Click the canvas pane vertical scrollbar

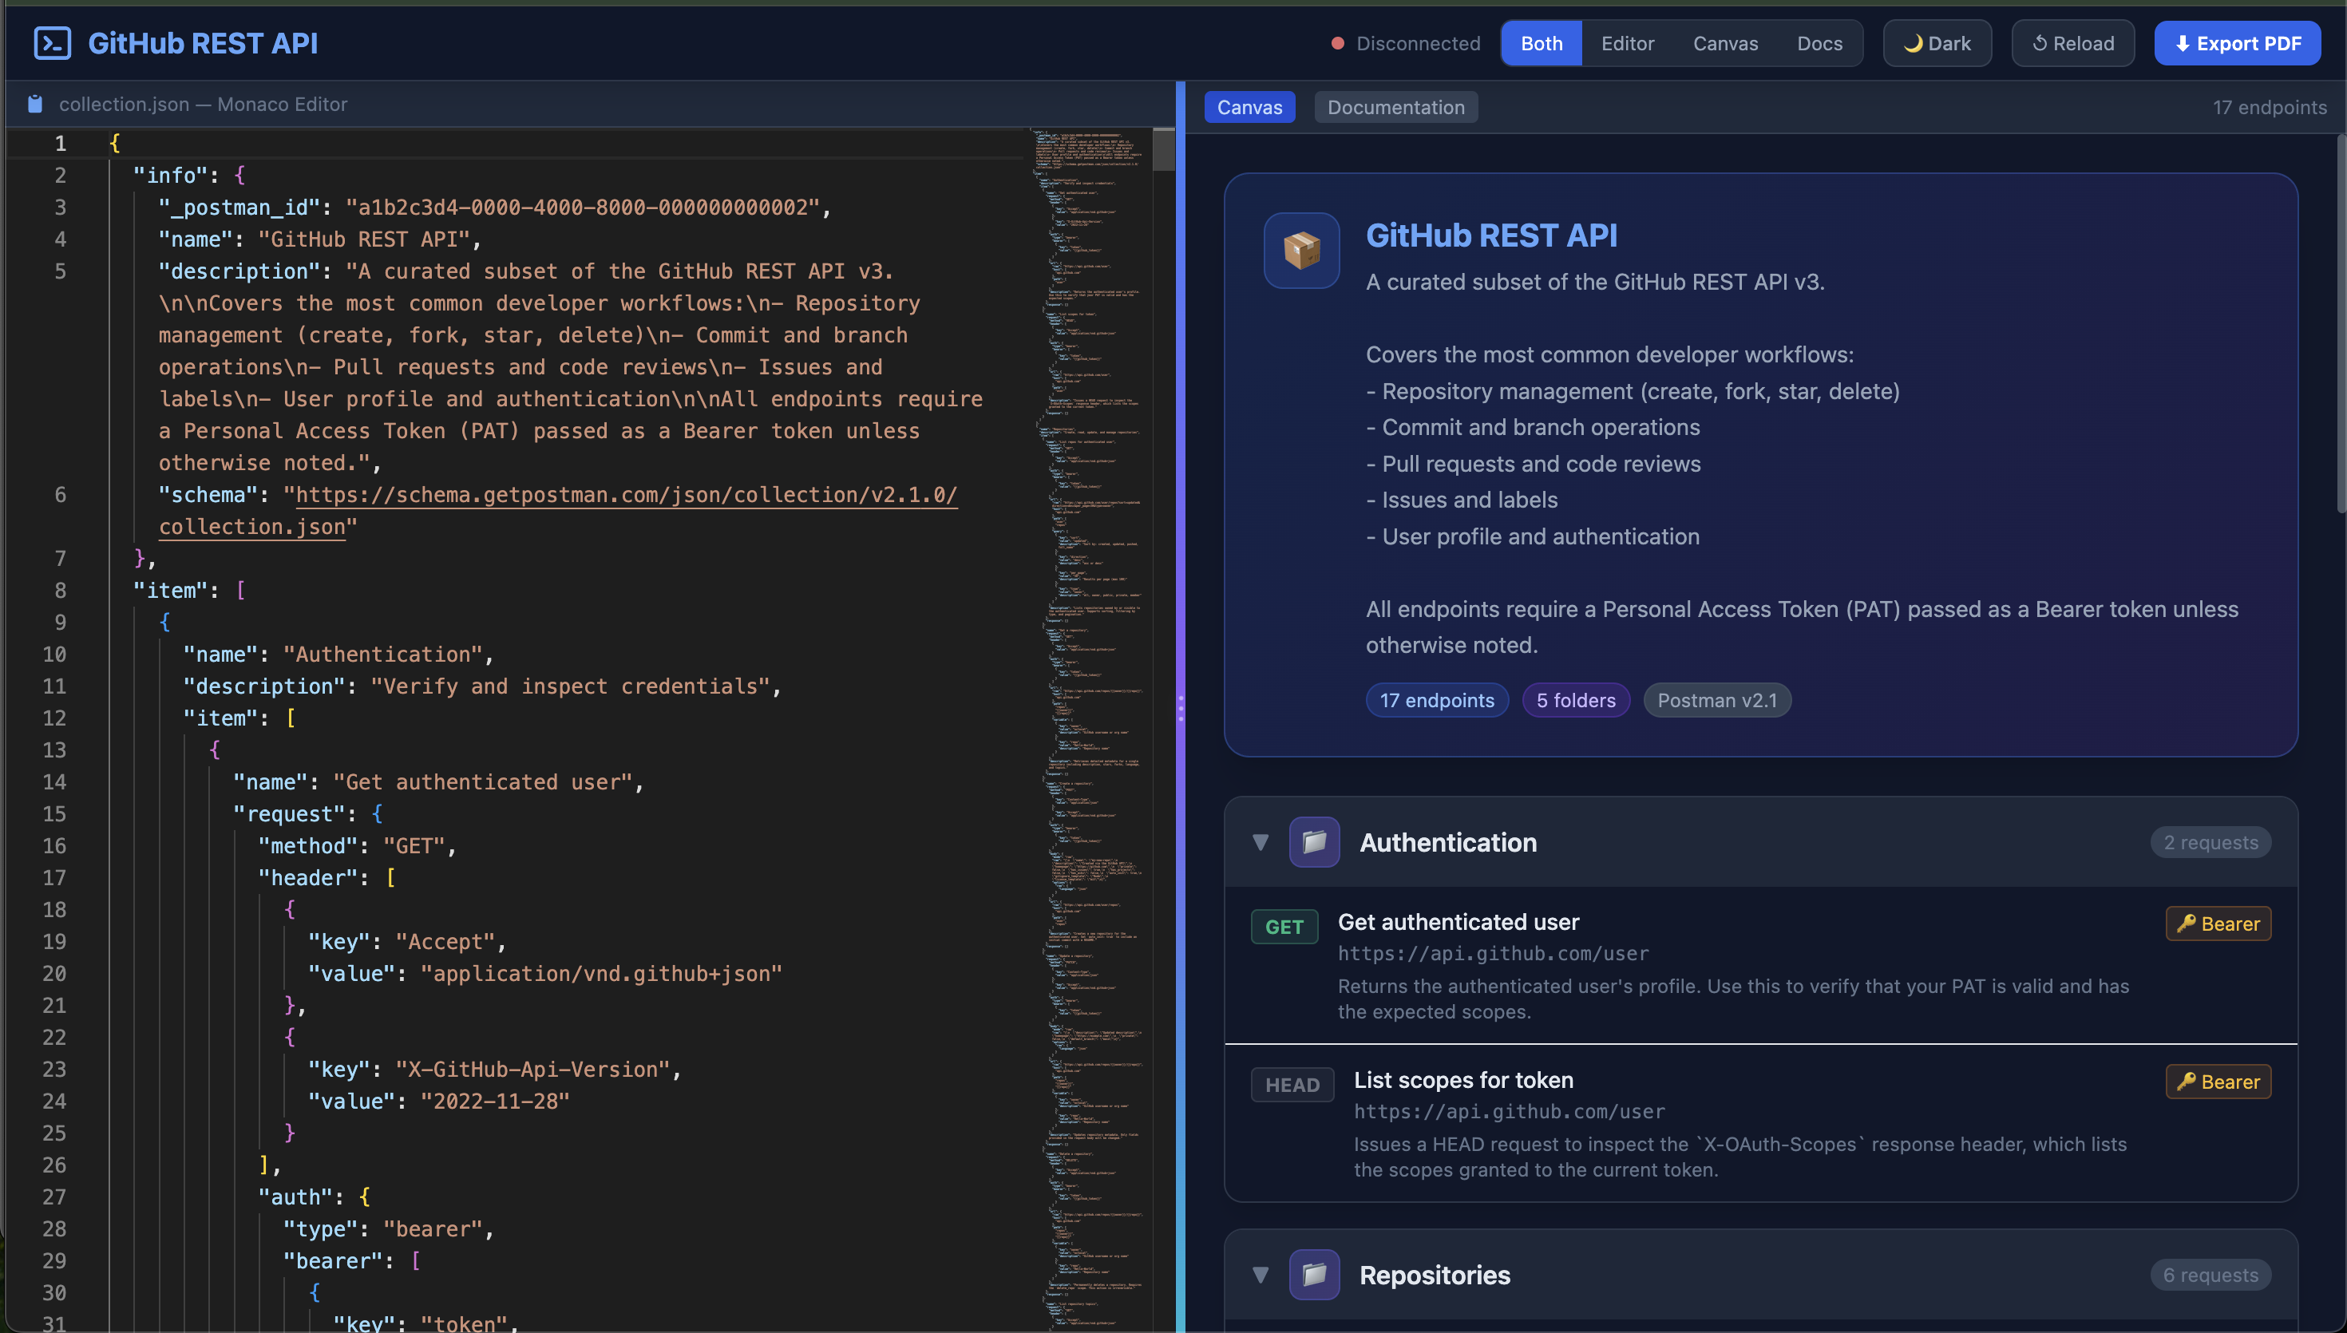click(x=2341, y=323)
